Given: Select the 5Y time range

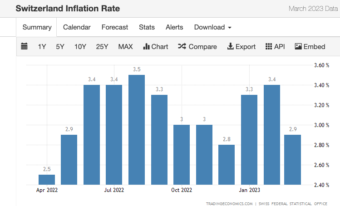Looking at the screenshot, I should 60,47.
